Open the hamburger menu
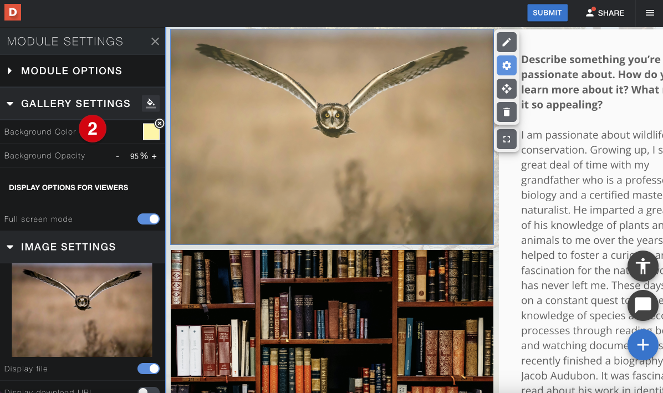The width and height of the screenshot is (663, 393). [x=650, y=13]
